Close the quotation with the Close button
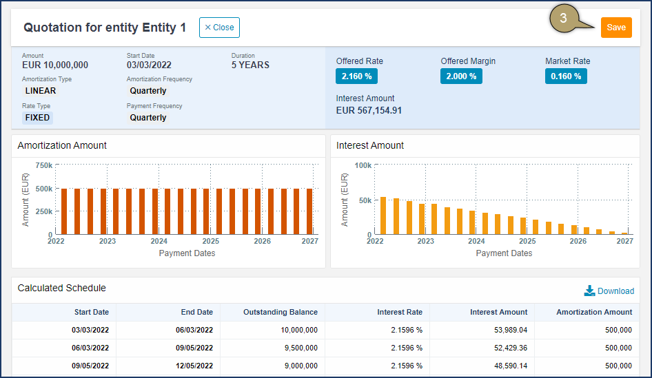 [x=219, y=28]
